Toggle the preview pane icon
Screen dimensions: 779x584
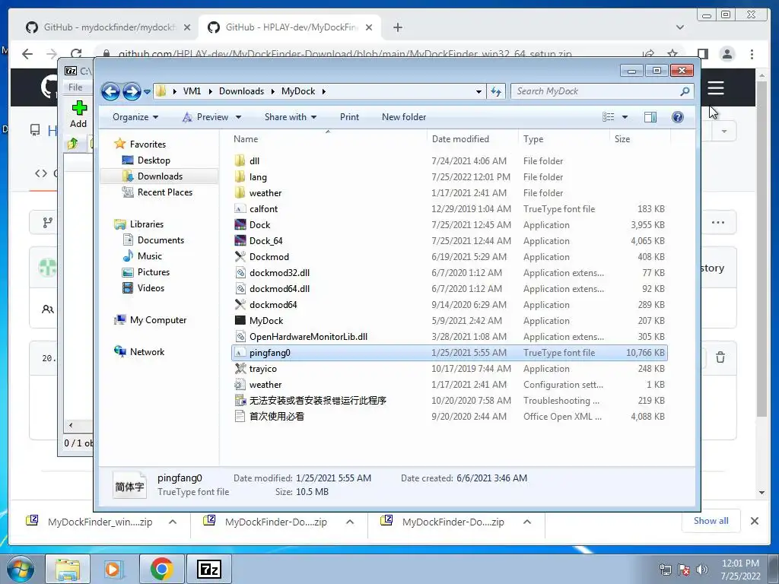click(650, 117)
